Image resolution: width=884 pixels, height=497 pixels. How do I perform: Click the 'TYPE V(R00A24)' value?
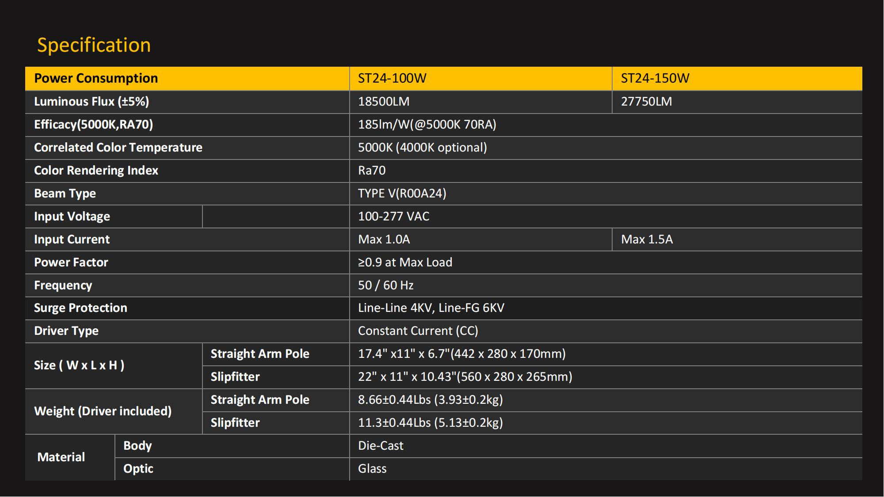click(402, 193)
